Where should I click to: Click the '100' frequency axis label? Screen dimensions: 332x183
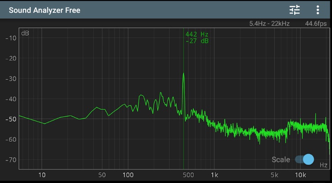(x=128, y=175)
